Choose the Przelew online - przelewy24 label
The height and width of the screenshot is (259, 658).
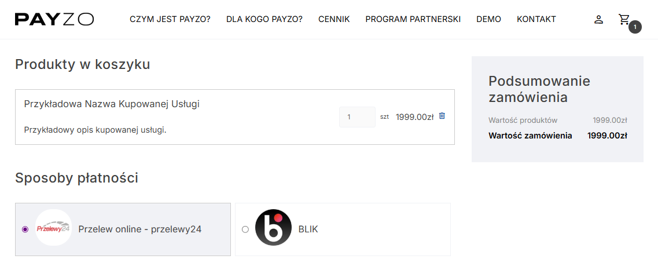tap(139, 229)
